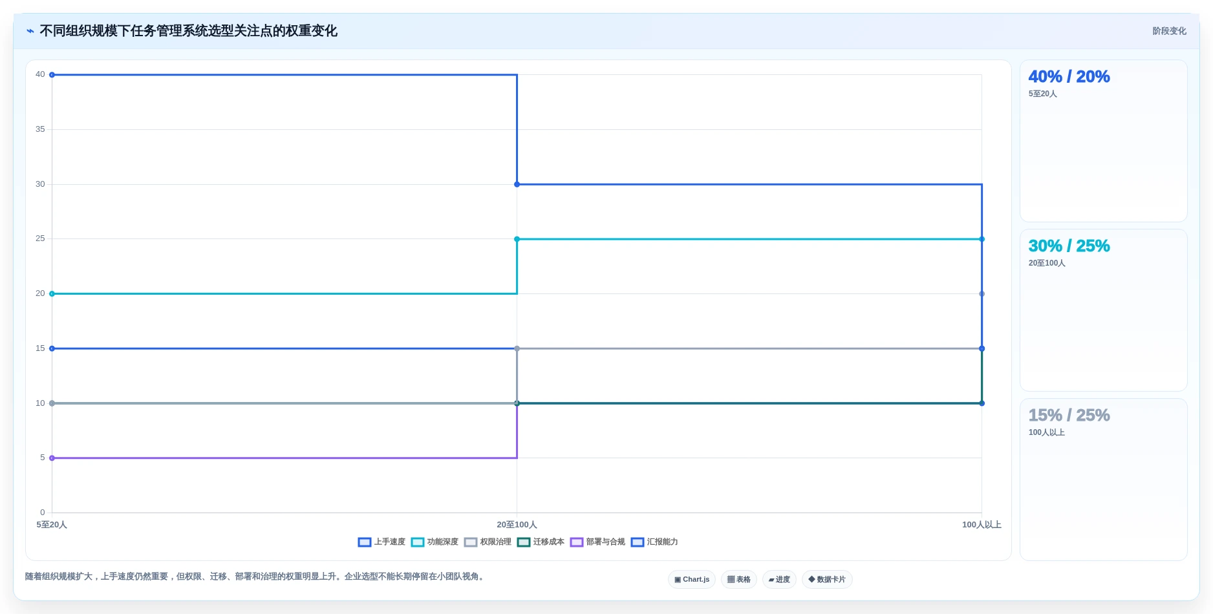Screen dimensions: 1213x614
Task: Toggle the 部署与合规 legend entry
Action: click(597, 542)
